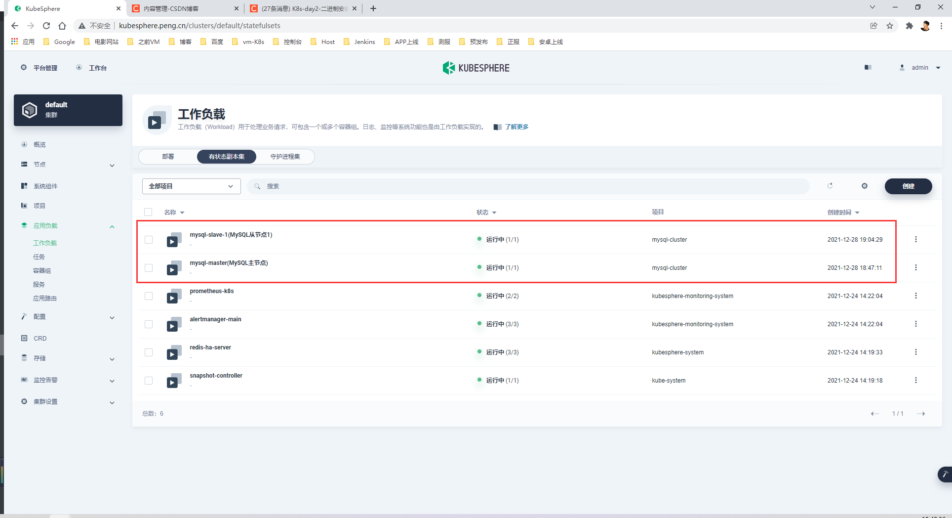
Task: Open the admin user dropdown
Action: (920, 68)
